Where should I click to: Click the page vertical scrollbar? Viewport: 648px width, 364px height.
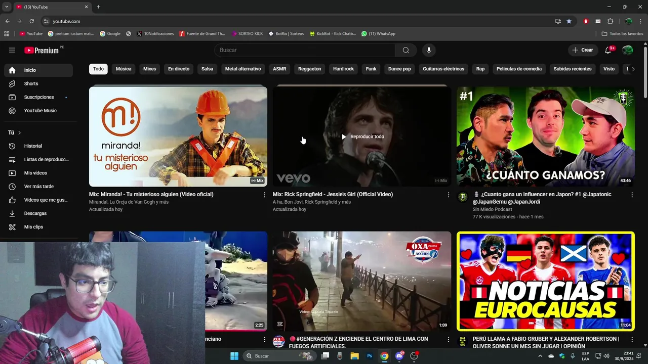645,73
